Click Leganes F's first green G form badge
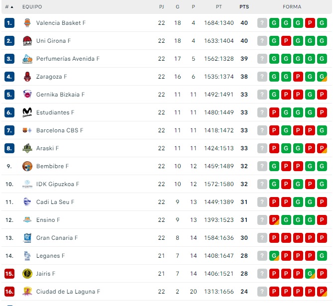 click(x=274, y=256)
